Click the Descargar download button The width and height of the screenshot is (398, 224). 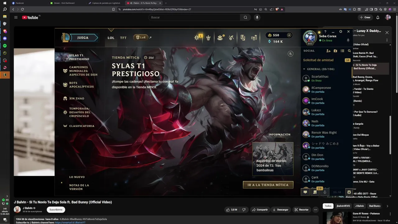coord(280,210)
